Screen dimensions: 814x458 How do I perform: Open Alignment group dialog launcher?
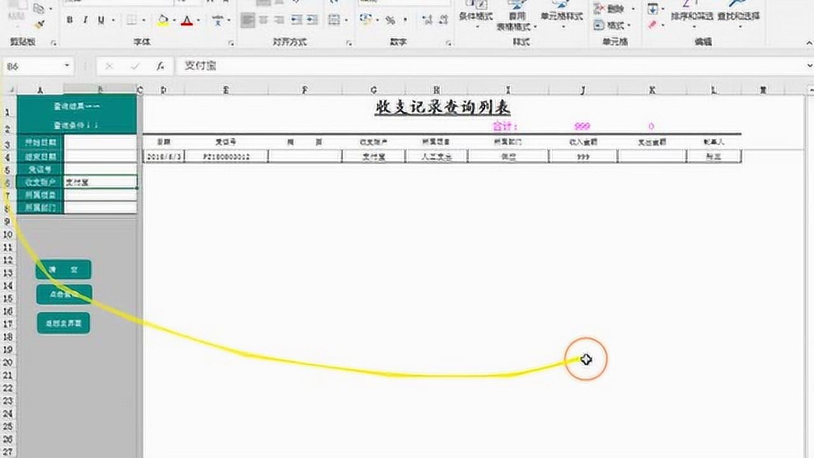tap(349, 43)
